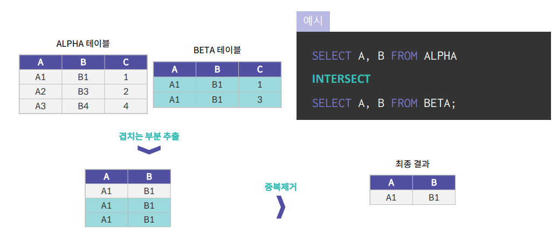Click the BETA 테이블 title
558x242 pixels.
click(x=217, y=51)
